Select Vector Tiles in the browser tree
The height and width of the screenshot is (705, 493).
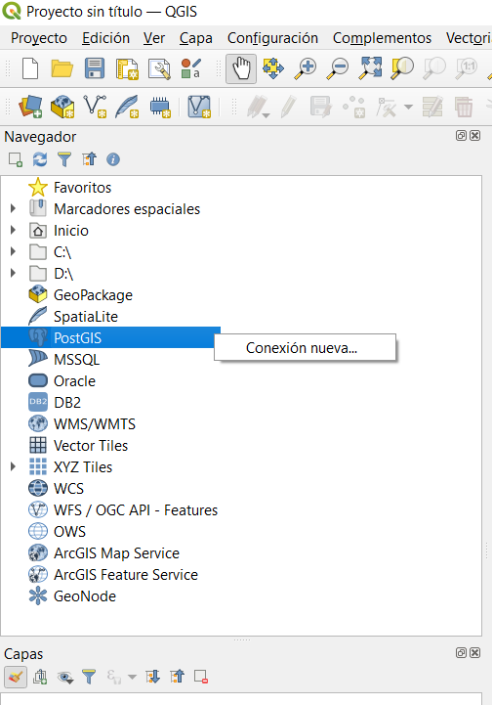pos(91,446)
